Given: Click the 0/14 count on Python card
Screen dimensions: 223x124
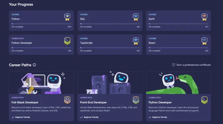Looking at the screenshot, I should pos(69,27).
